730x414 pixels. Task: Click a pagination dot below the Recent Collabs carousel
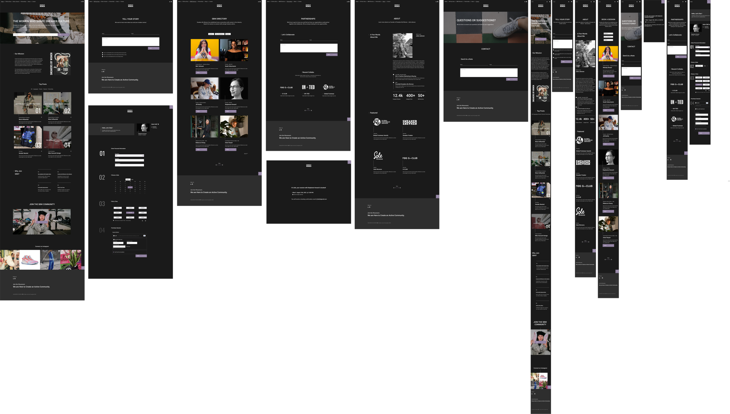[308, 110]
